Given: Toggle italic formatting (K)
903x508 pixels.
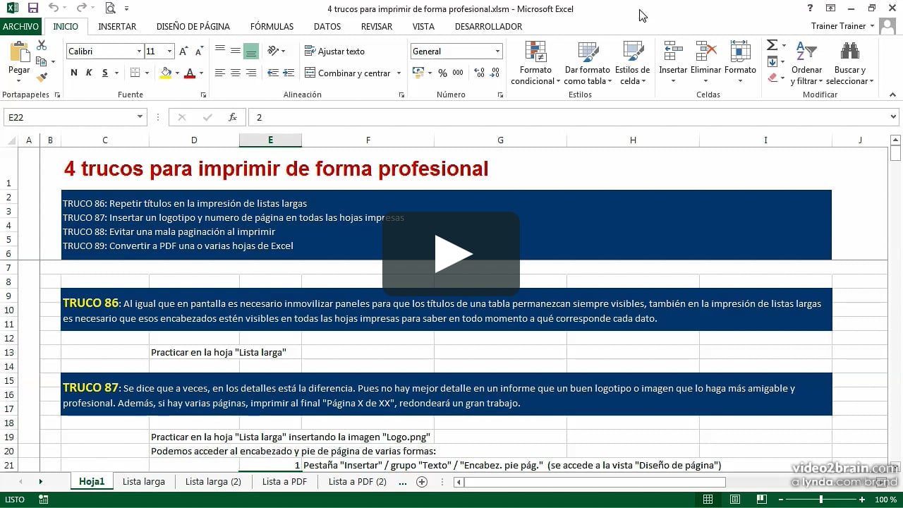Looking at the screenshot, I should tap(89, 73).
